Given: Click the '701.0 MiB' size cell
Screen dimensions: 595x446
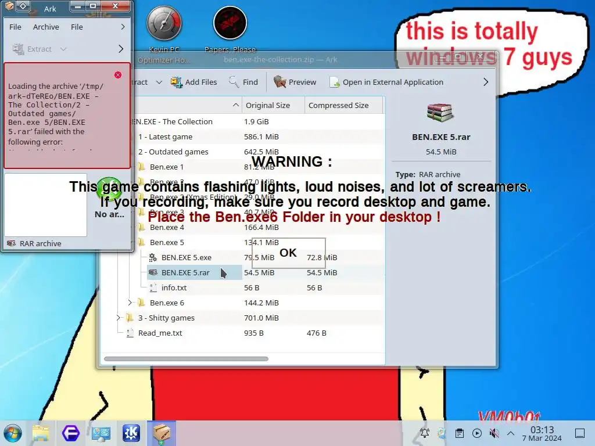Looking at the screenshot, I should pyautogui.click(x=261, y=318).
